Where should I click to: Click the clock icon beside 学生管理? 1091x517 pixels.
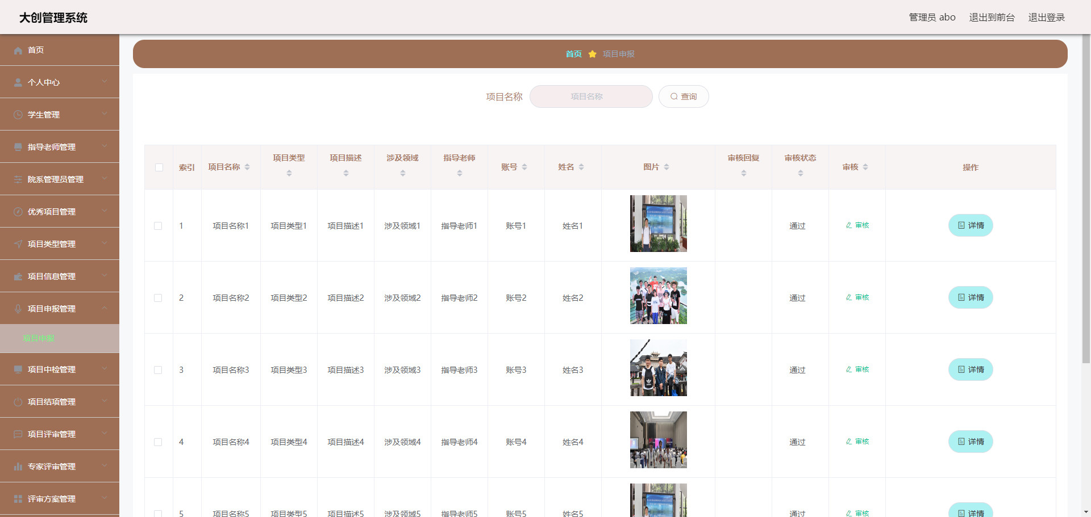[x=18, y=115]
